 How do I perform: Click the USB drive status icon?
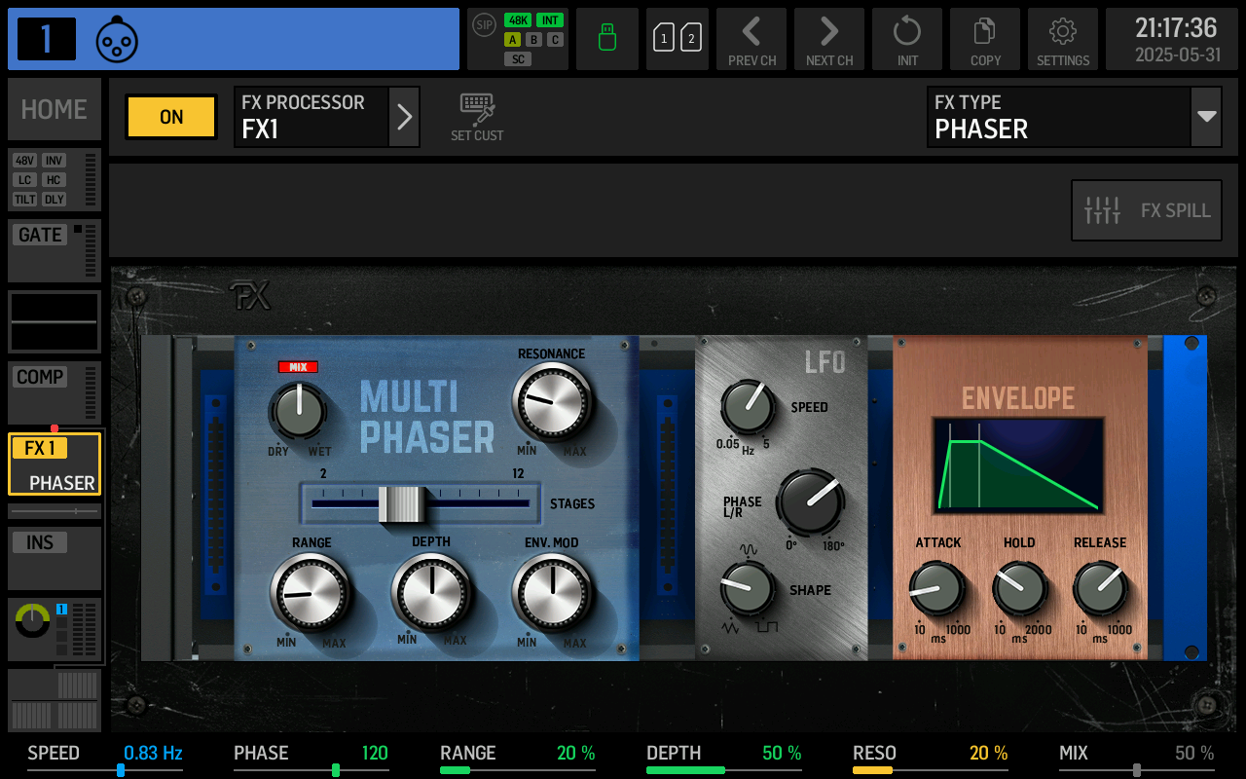click(606, 39)
